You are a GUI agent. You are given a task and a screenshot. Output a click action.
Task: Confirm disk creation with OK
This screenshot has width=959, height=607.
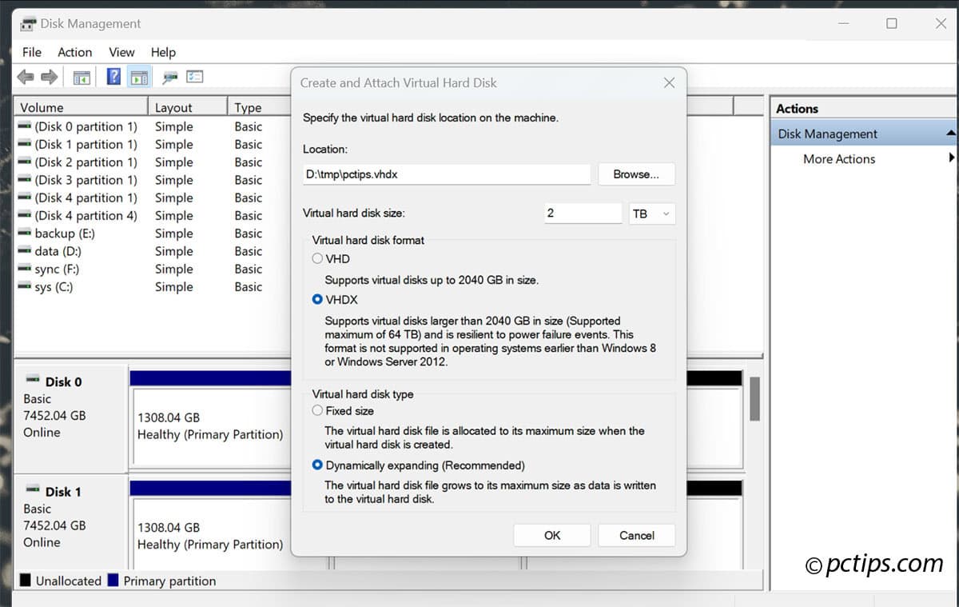551,534
